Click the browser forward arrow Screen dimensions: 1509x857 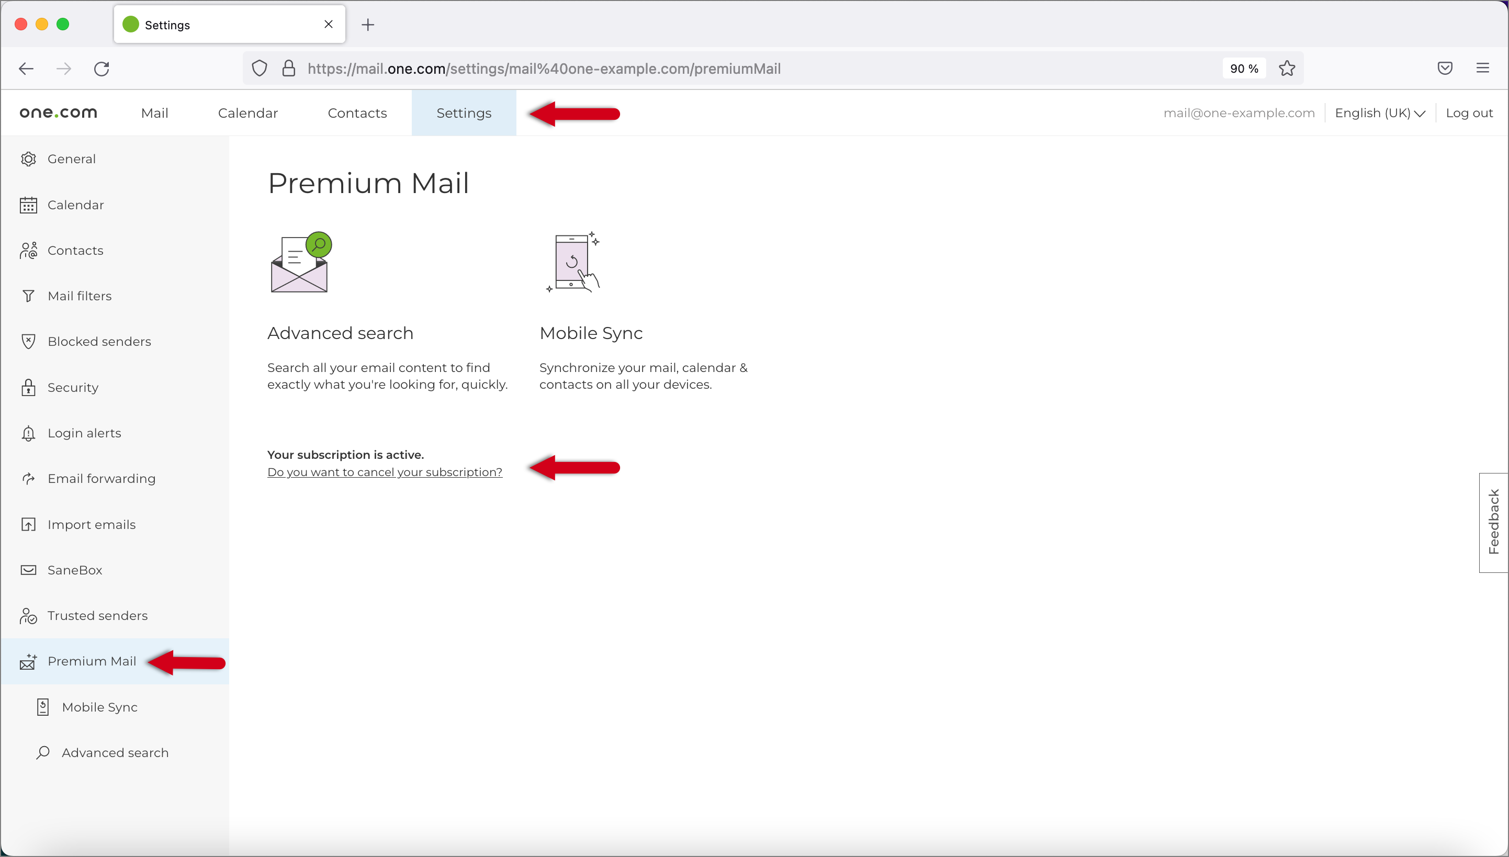[x=63, y=69]
